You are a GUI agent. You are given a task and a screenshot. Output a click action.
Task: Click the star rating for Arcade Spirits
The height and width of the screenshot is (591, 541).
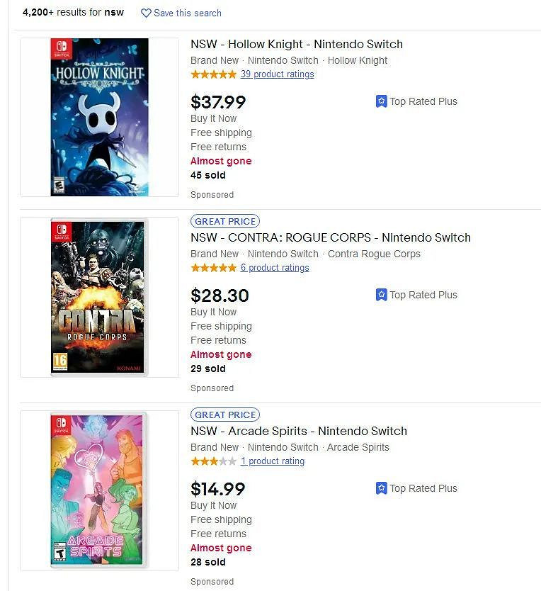[x=213, y=461]
